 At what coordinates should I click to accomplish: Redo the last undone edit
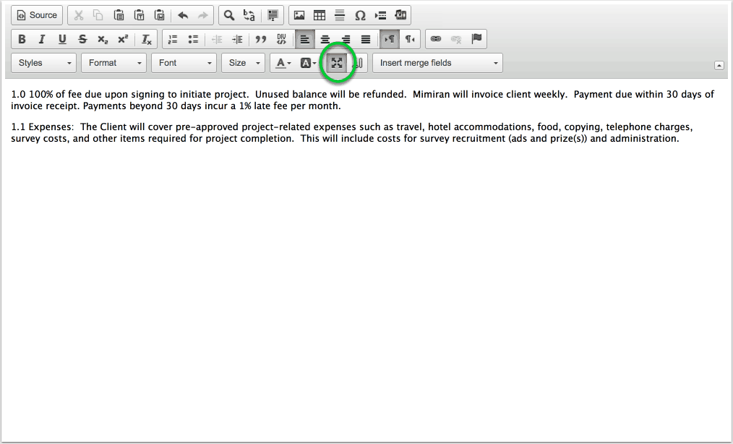203,15
